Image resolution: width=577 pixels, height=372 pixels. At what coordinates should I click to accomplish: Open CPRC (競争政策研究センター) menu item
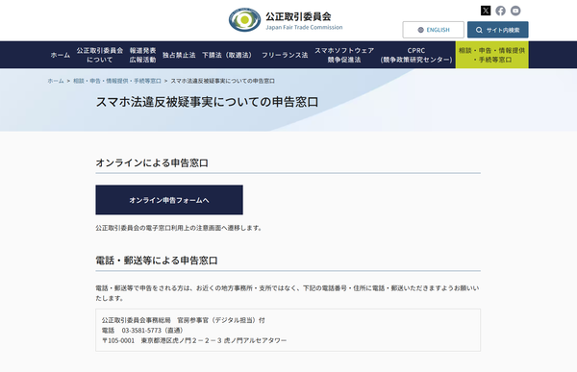point(416,55)
